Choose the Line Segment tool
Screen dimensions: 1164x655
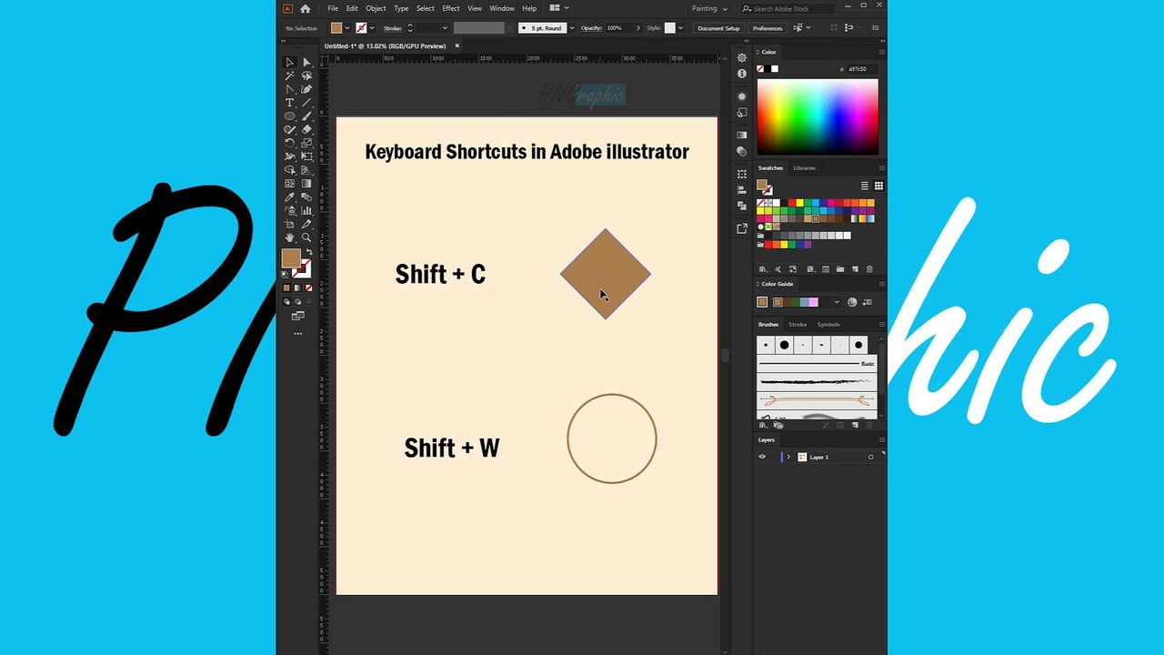(306, 103)
